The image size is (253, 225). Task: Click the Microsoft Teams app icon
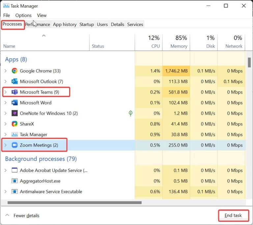point(14,92)
